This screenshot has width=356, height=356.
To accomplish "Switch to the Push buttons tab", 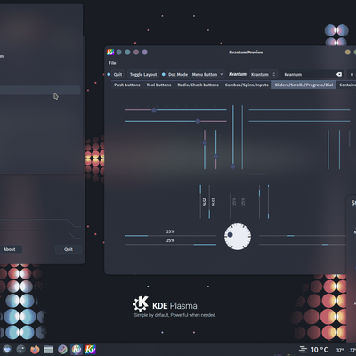I will click(x=127, y=85).
